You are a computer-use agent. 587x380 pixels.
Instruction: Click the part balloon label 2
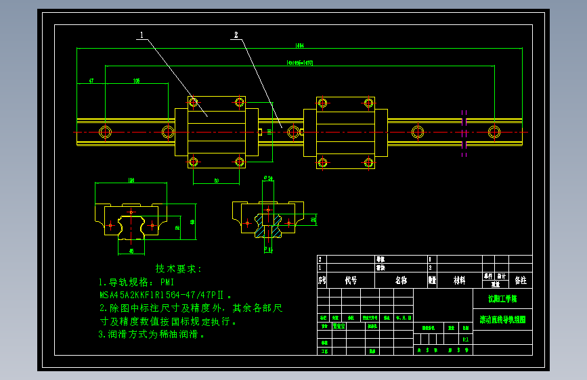236,34
